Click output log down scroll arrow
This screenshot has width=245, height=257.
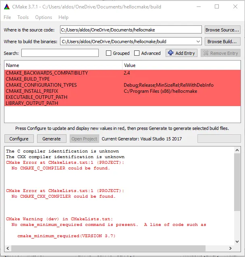[x=237, y=241]
